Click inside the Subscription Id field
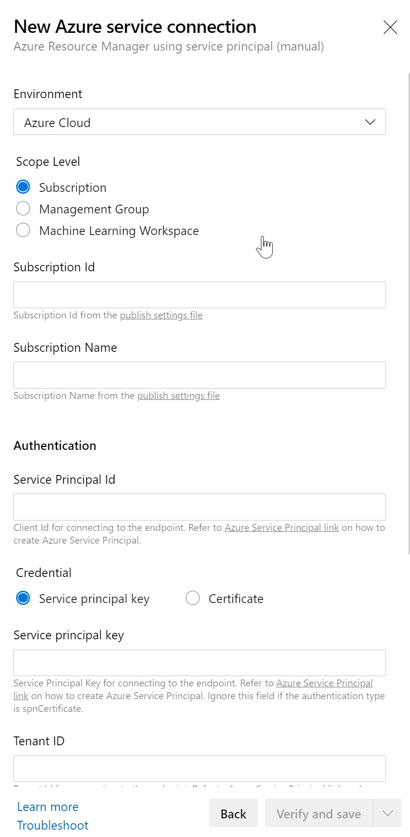 click(199, 294)
